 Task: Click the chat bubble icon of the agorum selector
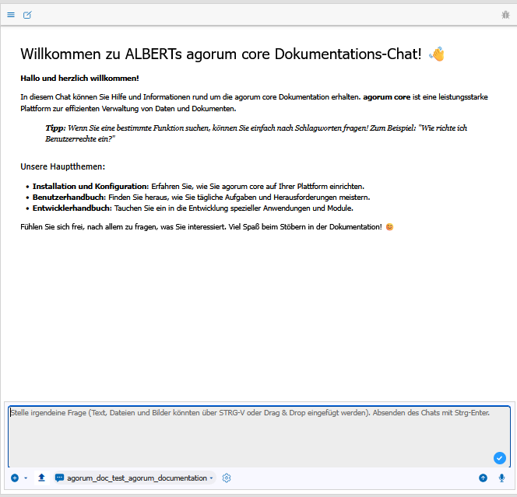pyautogui.click(x=59, y=478)
